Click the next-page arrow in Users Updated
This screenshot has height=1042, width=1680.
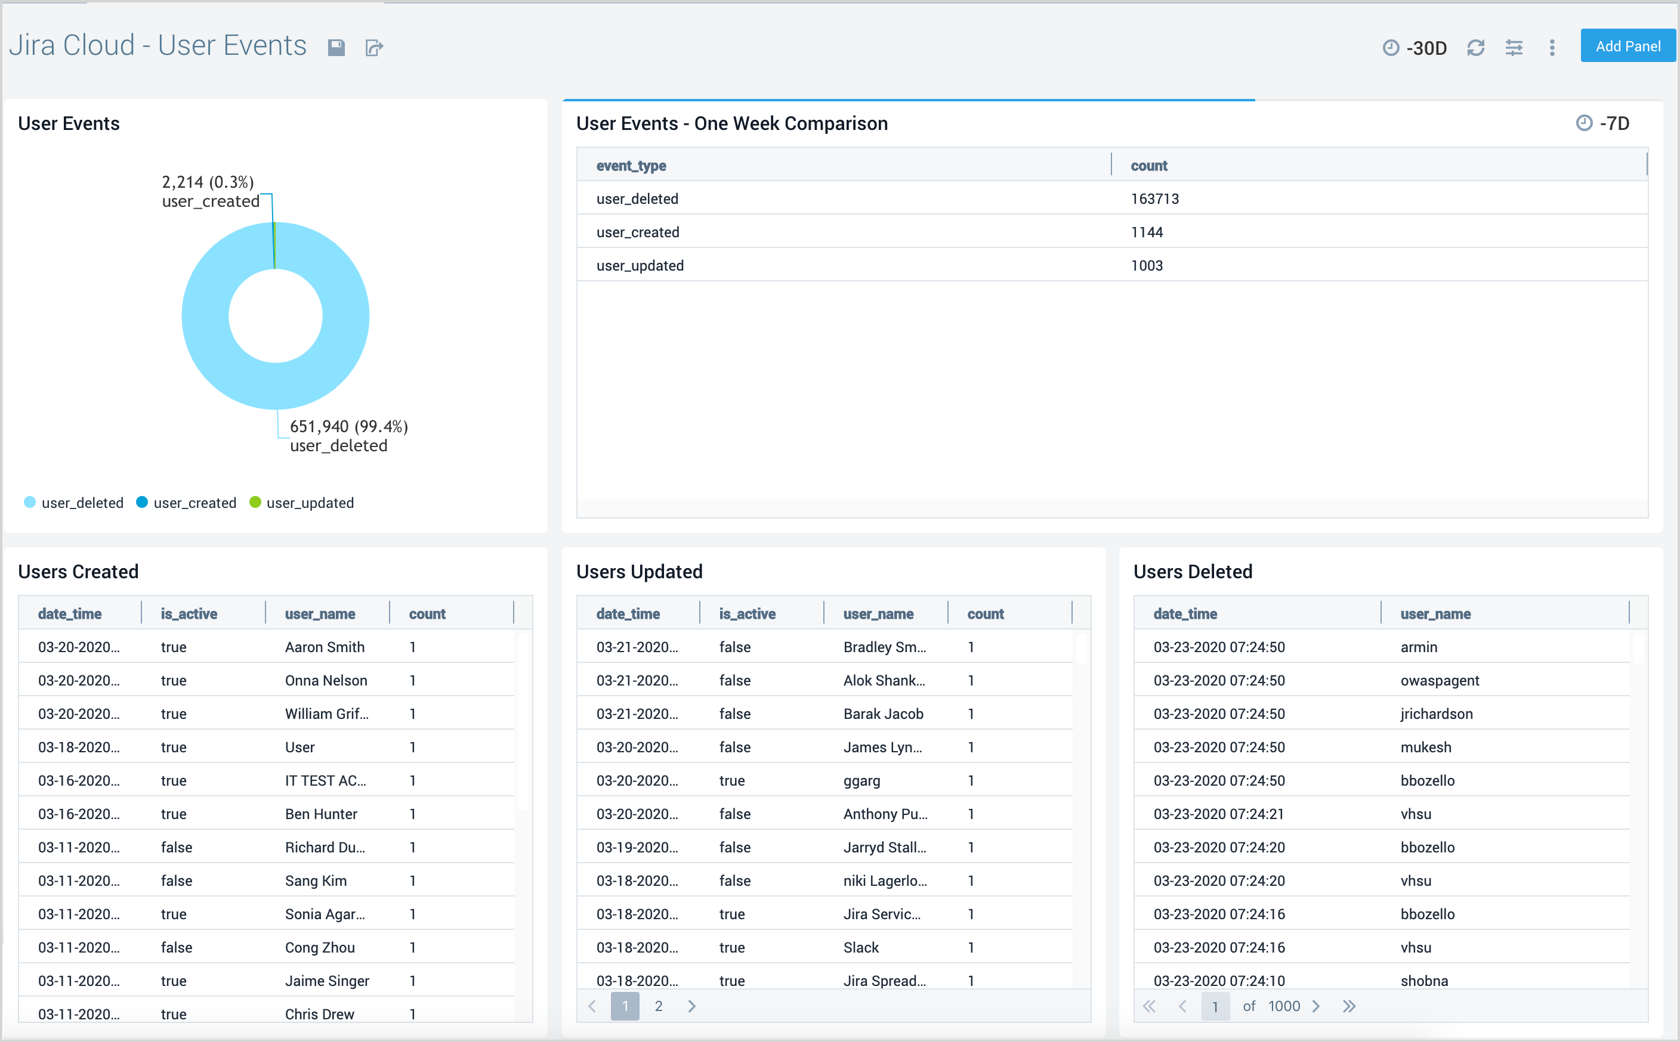pos(691,1006)
